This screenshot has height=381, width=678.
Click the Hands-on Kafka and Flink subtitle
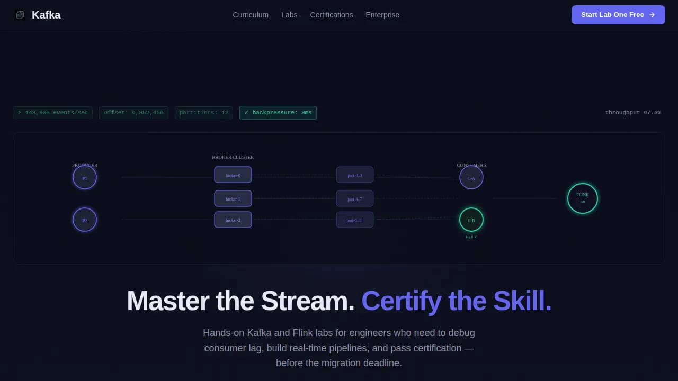coord(339,348)
